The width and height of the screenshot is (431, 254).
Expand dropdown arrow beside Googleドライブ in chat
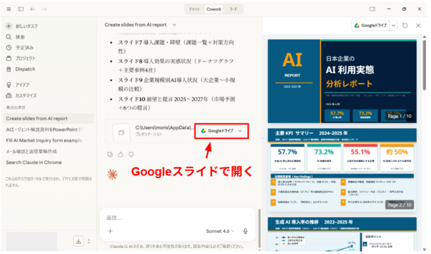coord(241,131)
